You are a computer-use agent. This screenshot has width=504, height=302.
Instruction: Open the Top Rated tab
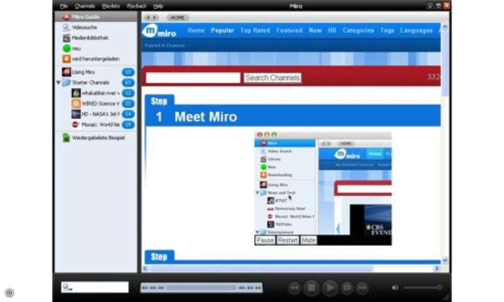pos(255,31)
